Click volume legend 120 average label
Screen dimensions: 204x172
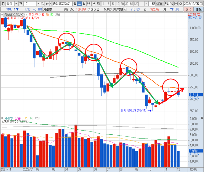[37, 118]
